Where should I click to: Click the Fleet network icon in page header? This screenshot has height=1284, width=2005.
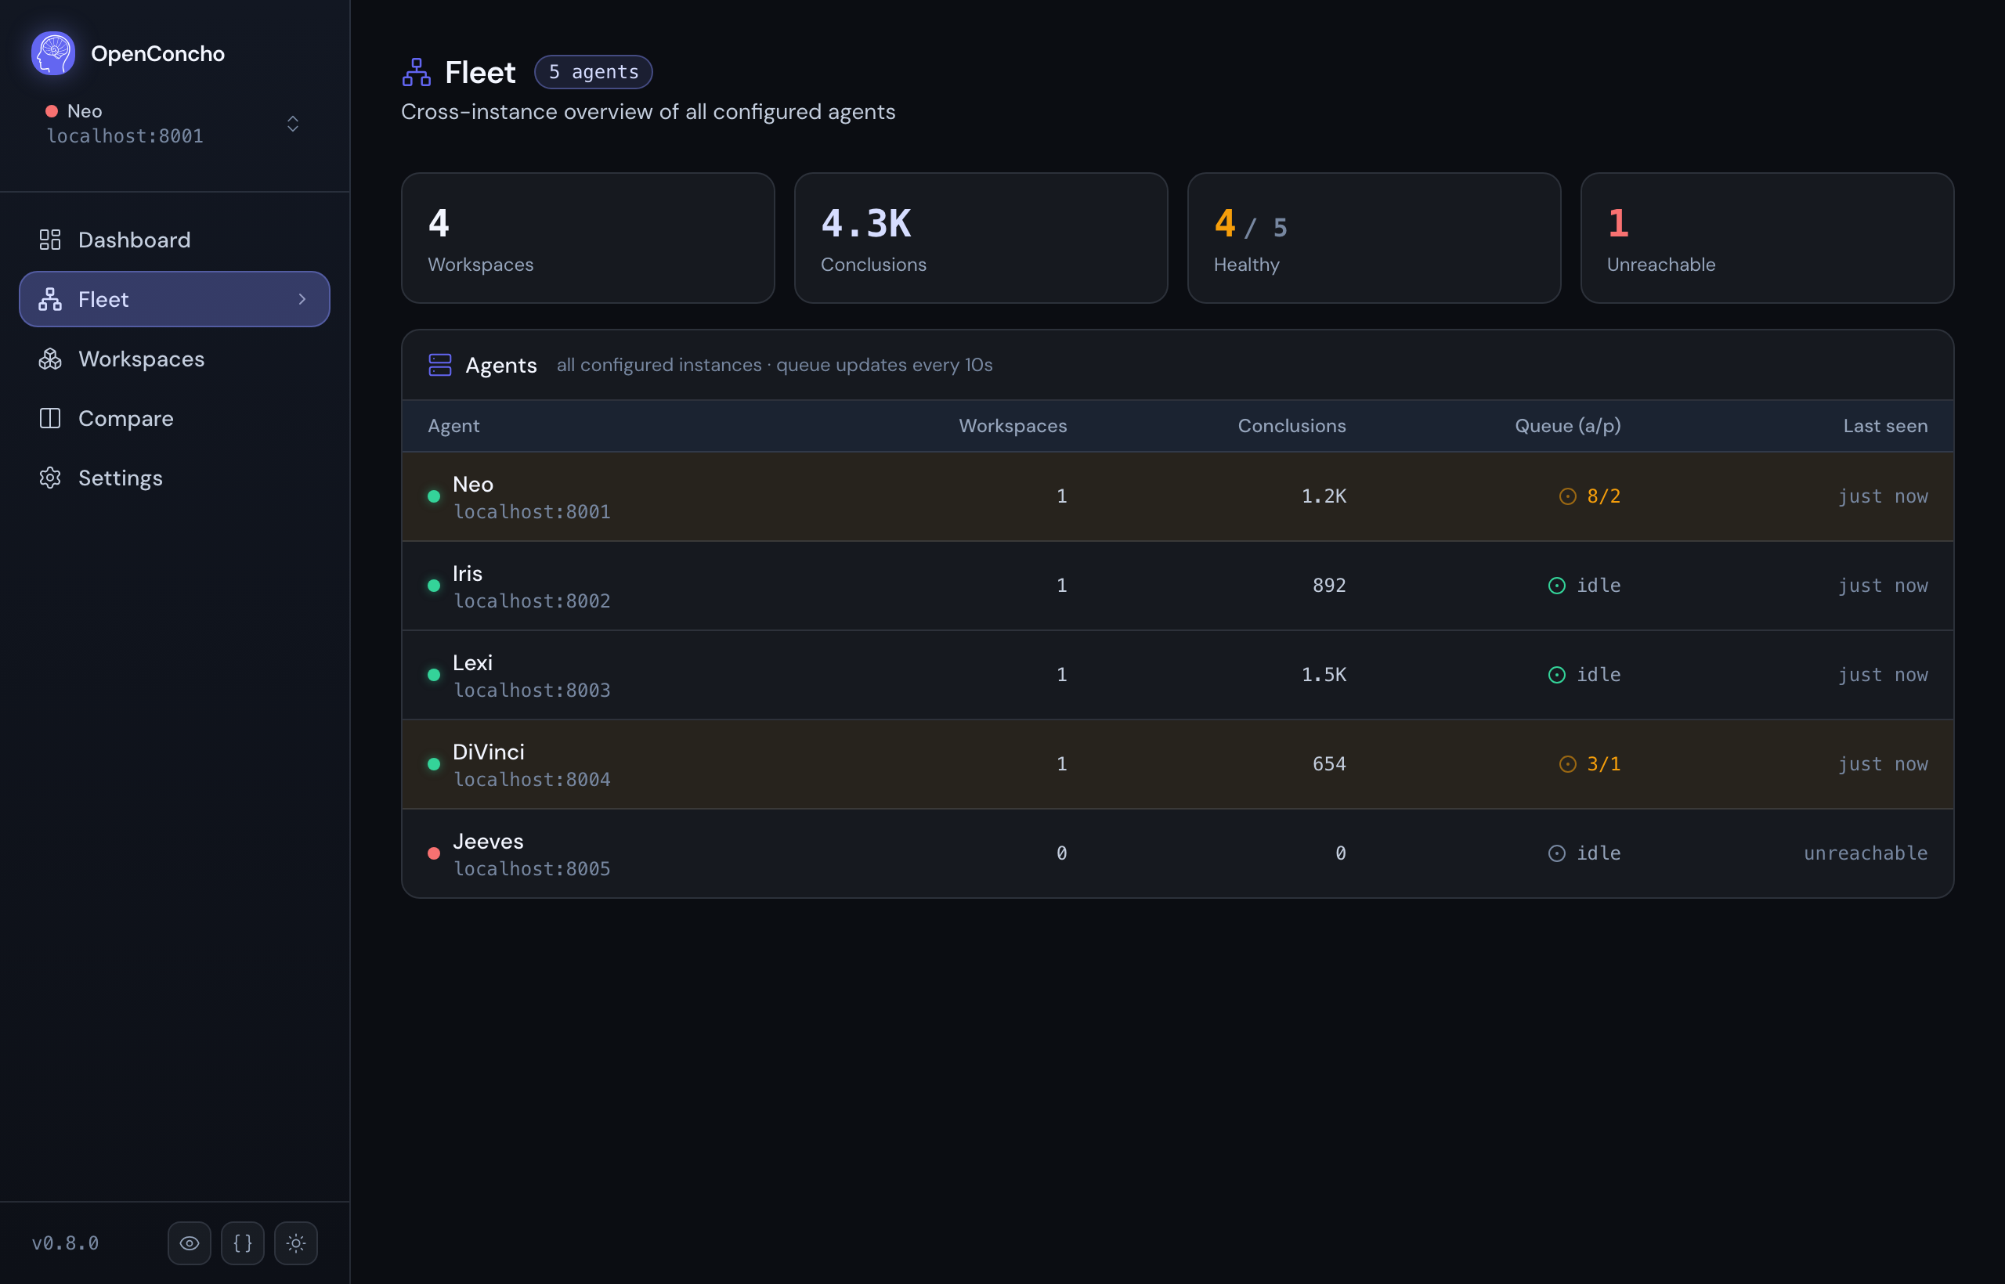coord(416,73)
